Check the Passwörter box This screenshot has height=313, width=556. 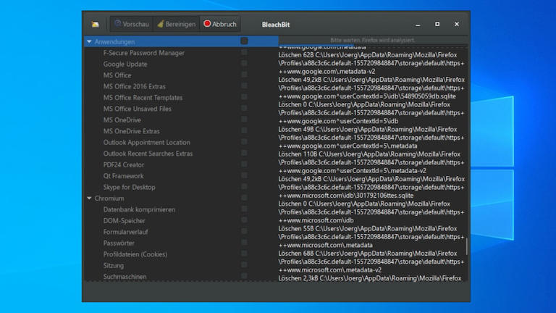(x=244, y=243)
